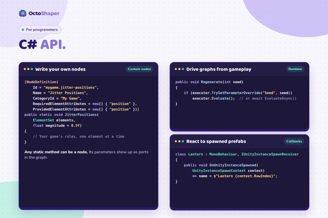The height and width of the screenshot is (218, 328).
Task: Click the orange dot on Write your own nodes card
Action: tap(25, 69)
